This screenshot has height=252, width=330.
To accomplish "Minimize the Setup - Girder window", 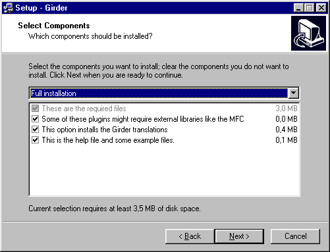I will tap(298, 8).
